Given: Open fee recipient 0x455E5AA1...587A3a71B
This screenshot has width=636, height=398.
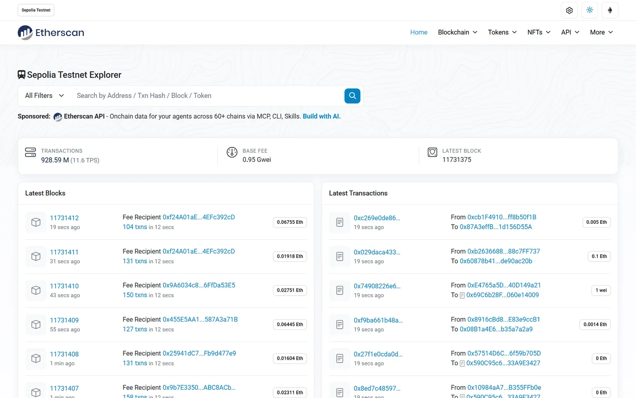Looking at the screenshot, I should pyautogui.click(x=200, y=319).
